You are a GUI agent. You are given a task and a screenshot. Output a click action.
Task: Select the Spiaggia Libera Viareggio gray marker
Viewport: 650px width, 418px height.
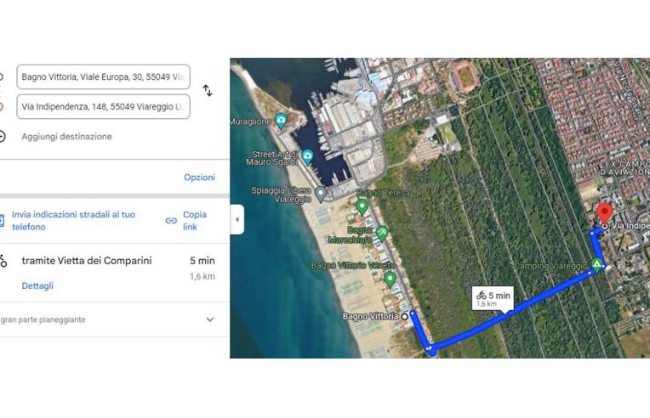coord(320,194)
